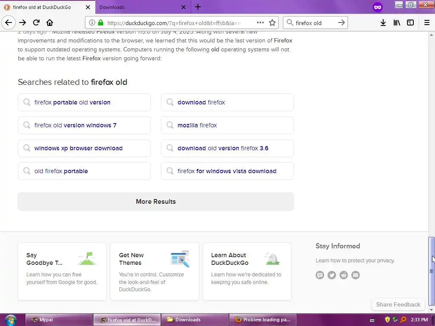This screenshot has width=435, height=326.
Task: Open the browser home page
Action: point(50,22)
